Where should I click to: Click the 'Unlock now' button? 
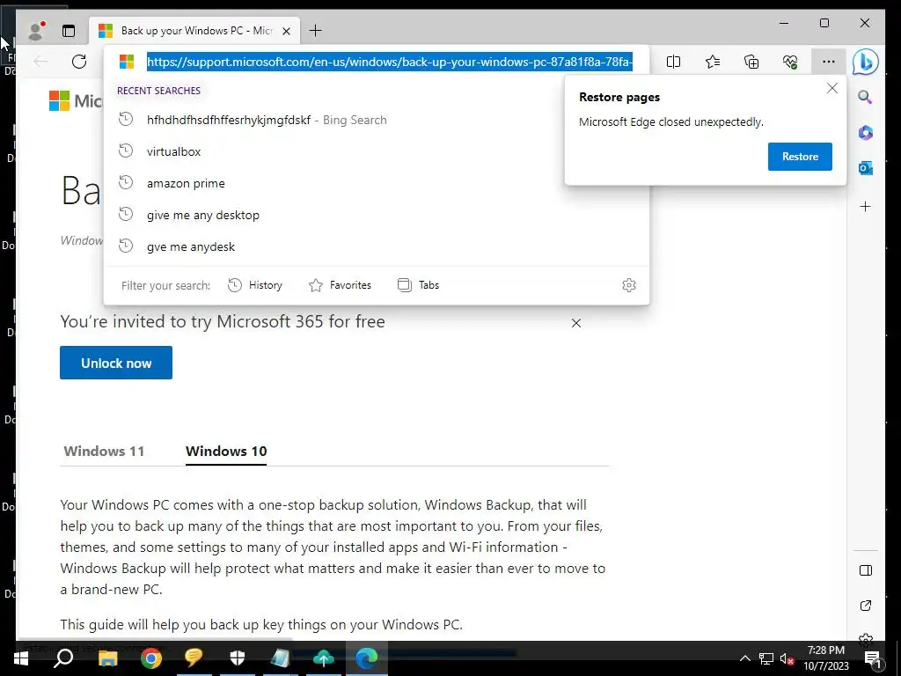click(x=116, y=363)
